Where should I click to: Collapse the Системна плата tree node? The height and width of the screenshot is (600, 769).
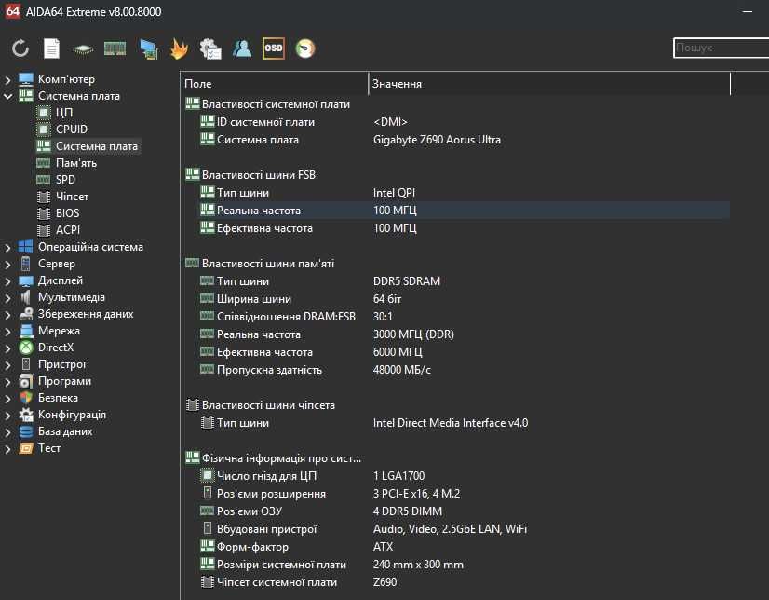[7, 96]
